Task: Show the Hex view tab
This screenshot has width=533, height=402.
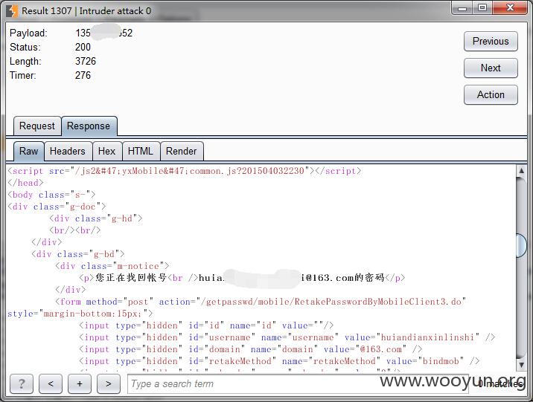Action: 106,152
